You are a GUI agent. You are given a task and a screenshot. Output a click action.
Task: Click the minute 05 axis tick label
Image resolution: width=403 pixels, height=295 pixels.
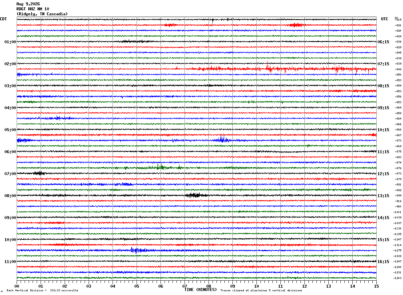pos(137,286)
